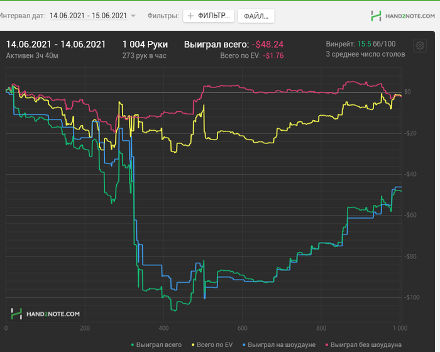Toggle the Выиграл на шоудауне legend series
The width and height of the screenshot is (440, 352).
pos(279,344)
